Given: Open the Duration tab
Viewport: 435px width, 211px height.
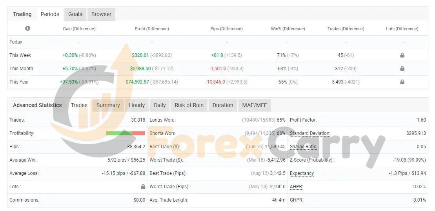Looking at the screenshot, I should click(223, 105).
